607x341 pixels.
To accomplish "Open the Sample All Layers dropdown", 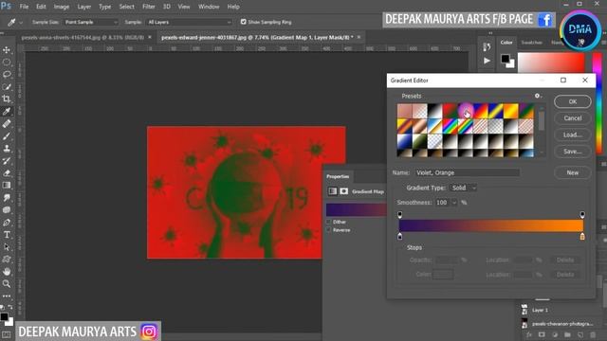I will pos(190,22).
